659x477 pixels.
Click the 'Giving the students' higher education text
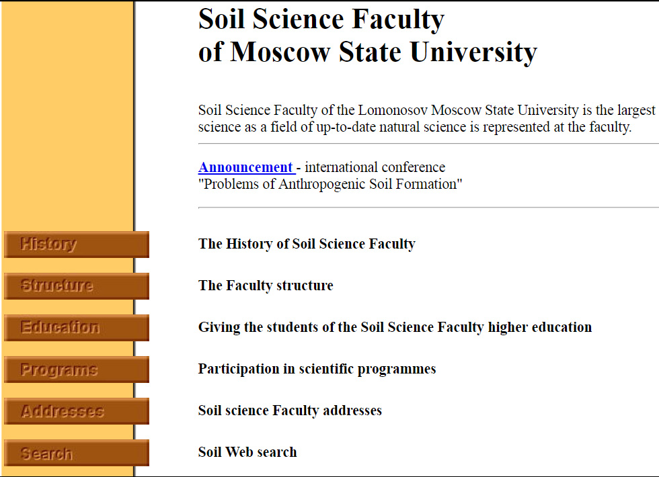point(395,327)
